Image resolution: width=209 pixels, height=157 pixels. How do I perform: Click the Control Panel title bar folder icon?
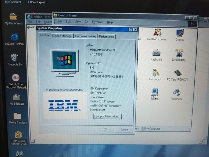coord(55,15)
